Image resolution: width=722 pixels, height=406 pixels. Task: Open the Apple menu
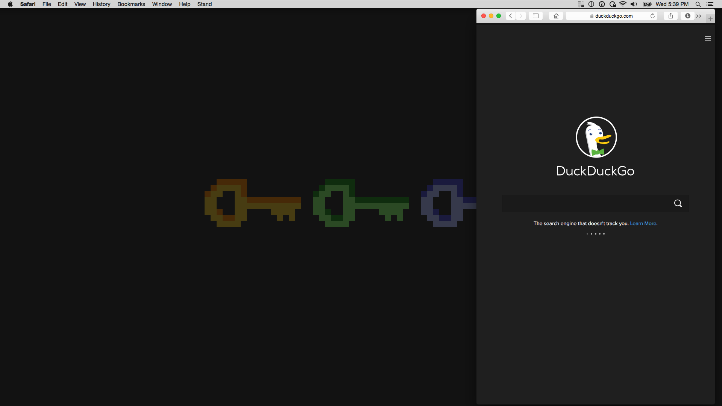point(10,4)
